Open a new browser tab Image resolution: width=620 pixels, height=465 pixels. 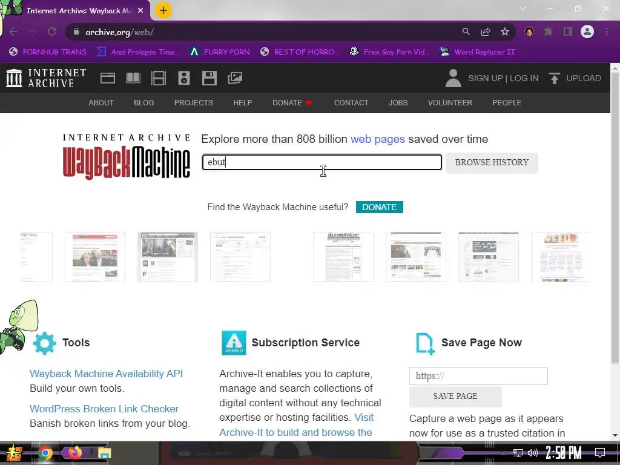[x=163, y=10]
